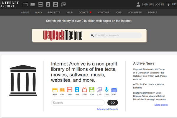This screenshot has width=177, height=118.
Task: Open the Internet Archive logo home link
Action: (9, 4)
